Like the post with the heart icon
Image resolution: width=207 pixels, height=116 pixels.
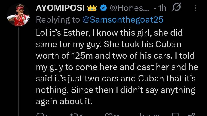109,115
